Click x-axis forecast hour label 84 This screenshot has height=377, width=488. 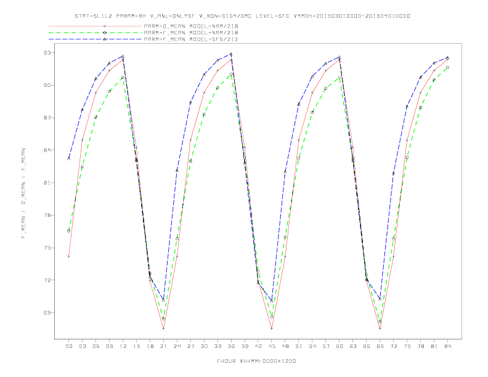[x=448, y=346]
